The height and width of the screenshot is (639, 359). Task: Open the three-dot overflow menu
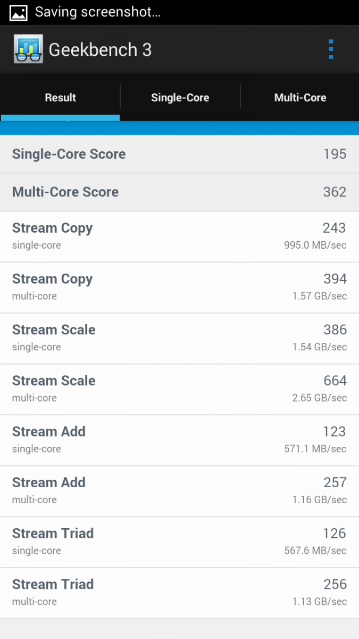coord(331,50)
